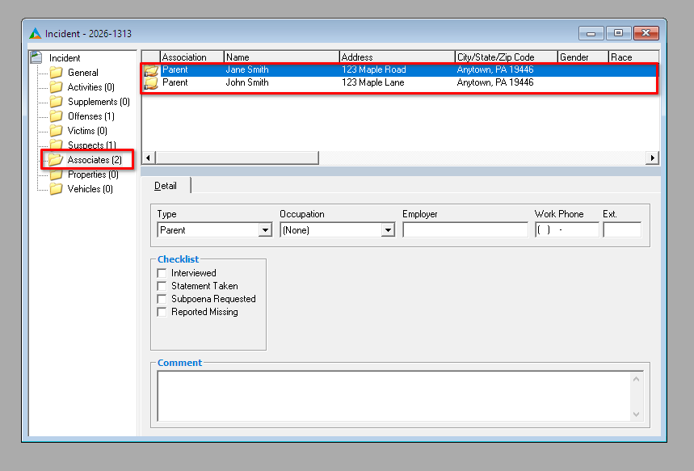This screenshot has width=694, height=471.
Task: Click Anytown, PA 19446 in Jane Smith's row
Action: 495,69
